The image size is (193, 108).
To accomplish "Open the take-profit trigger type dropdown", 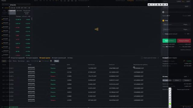I will tap(186, 25).
